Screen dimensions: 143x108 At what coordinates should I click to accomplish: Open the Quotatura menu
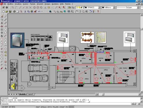pyautogui.click(x=55, y=4)
